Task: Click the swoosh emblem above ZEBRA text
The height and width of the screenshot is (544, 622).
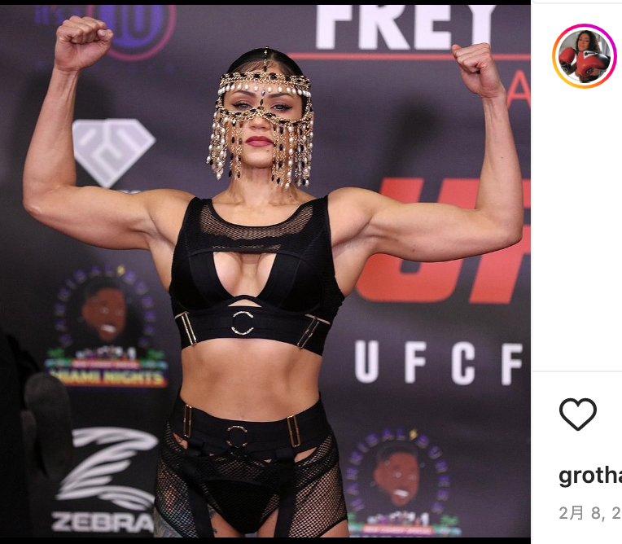Action: click(x=107, y=468)
